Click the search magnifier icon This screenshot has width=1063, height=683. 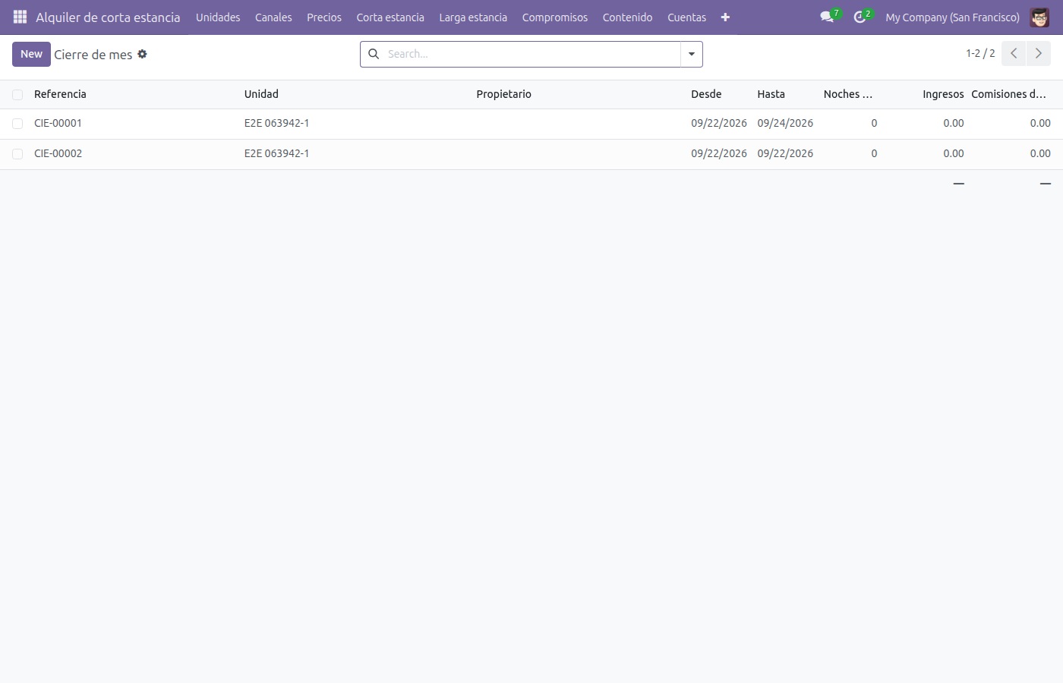coord(374,54)
